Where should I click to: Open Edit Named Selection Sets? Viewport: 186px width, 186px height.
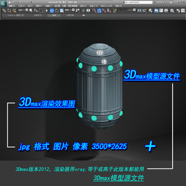(115, 10)
